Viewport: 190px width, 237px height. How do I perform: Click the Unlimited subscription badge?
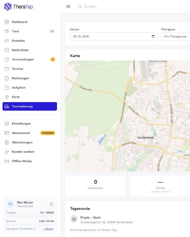tap(47, 133)
